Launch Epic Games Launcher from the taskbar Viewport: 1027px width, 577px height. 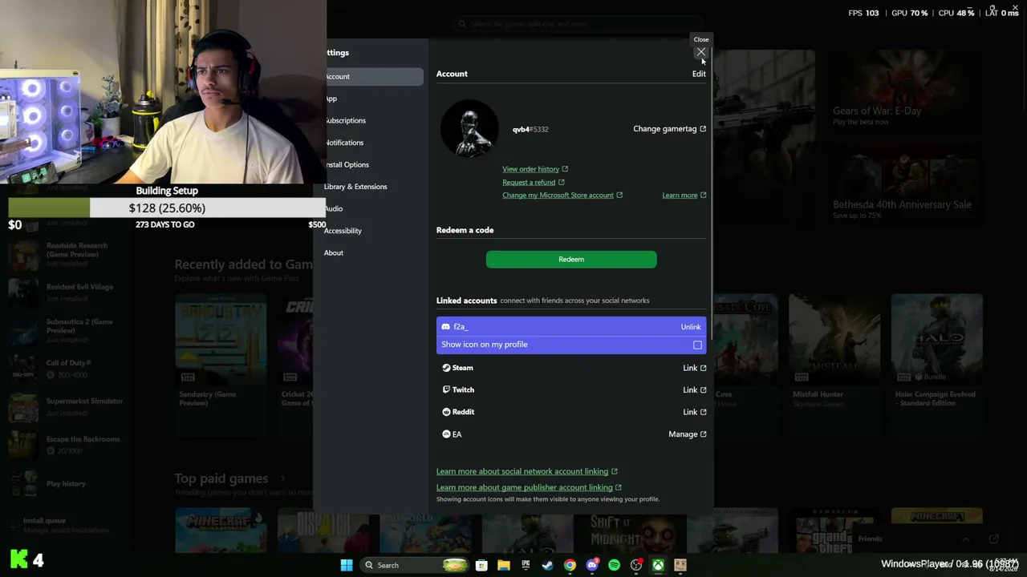click(526, 565)
